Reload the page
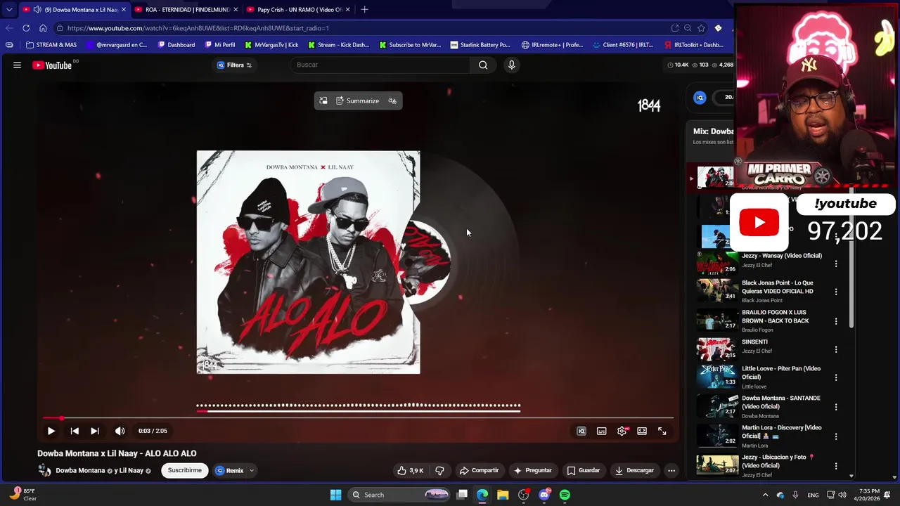 coord(26,28)
